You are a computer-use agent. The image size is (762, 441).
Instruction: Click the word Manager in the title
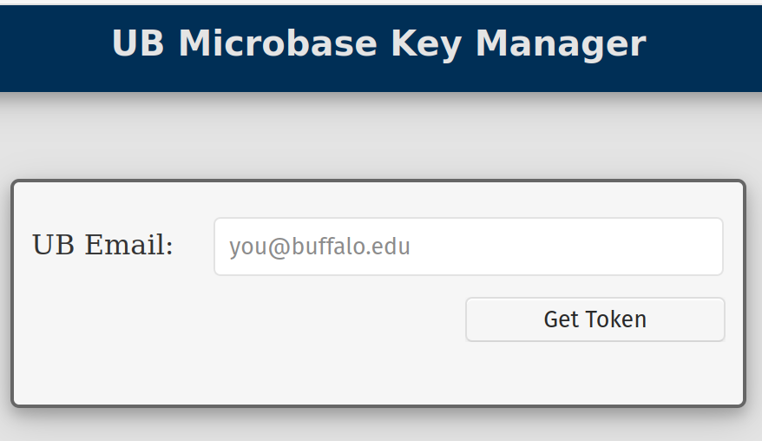click(561, 44)
